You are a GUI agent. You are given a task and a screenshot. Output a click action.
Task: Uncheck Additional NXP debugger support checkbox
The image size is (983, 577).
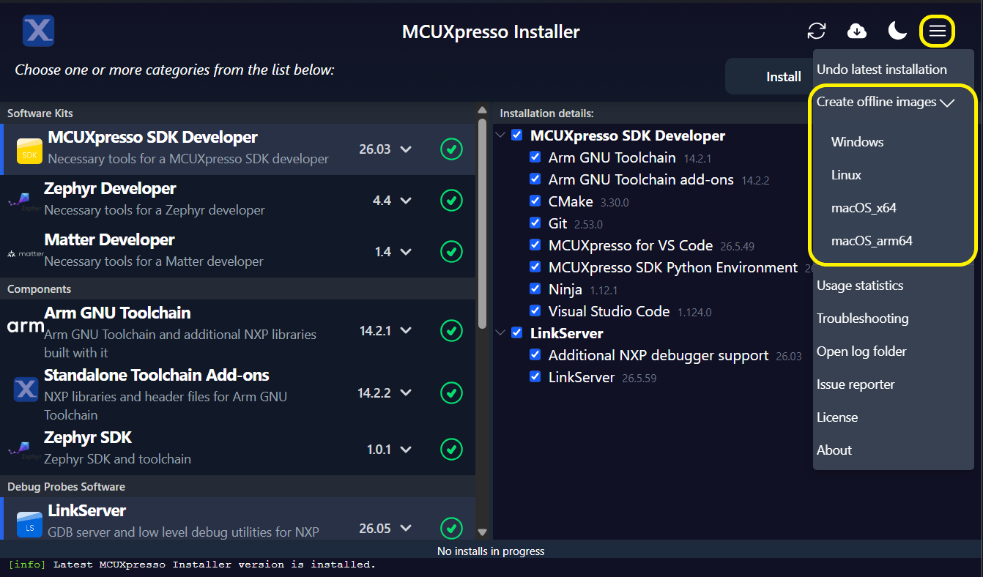pyautogui.click(x=535, y=355)
